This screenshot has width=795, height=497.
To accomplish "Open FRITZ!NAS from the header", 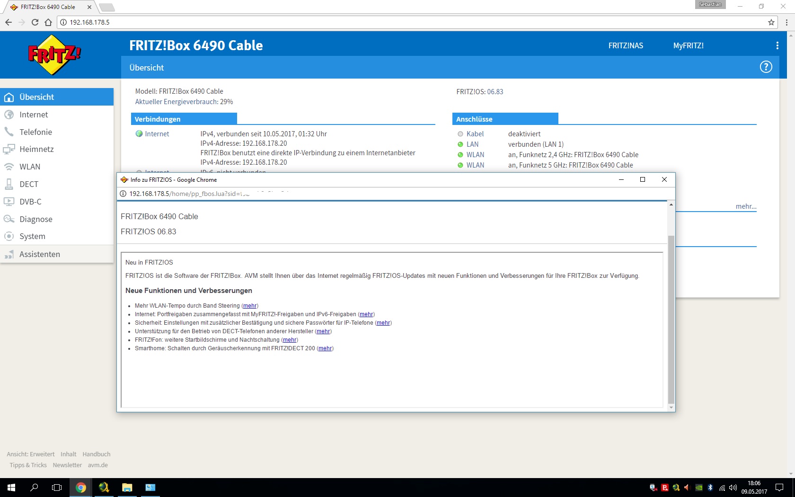I will (626, 45).
